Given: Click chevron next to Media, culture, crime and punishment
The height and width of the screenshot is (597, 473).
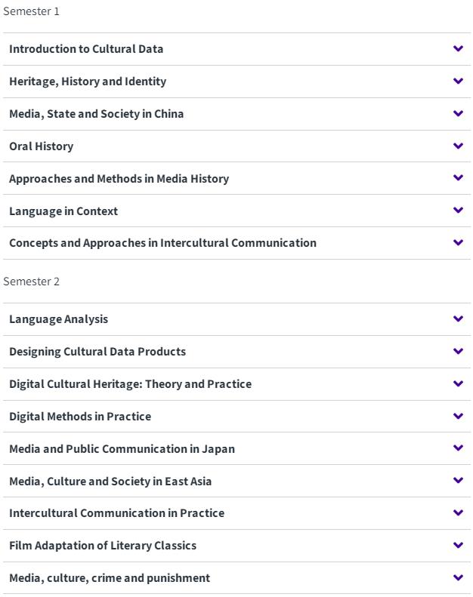Looking at the screenshot, I should pos(458,577).
